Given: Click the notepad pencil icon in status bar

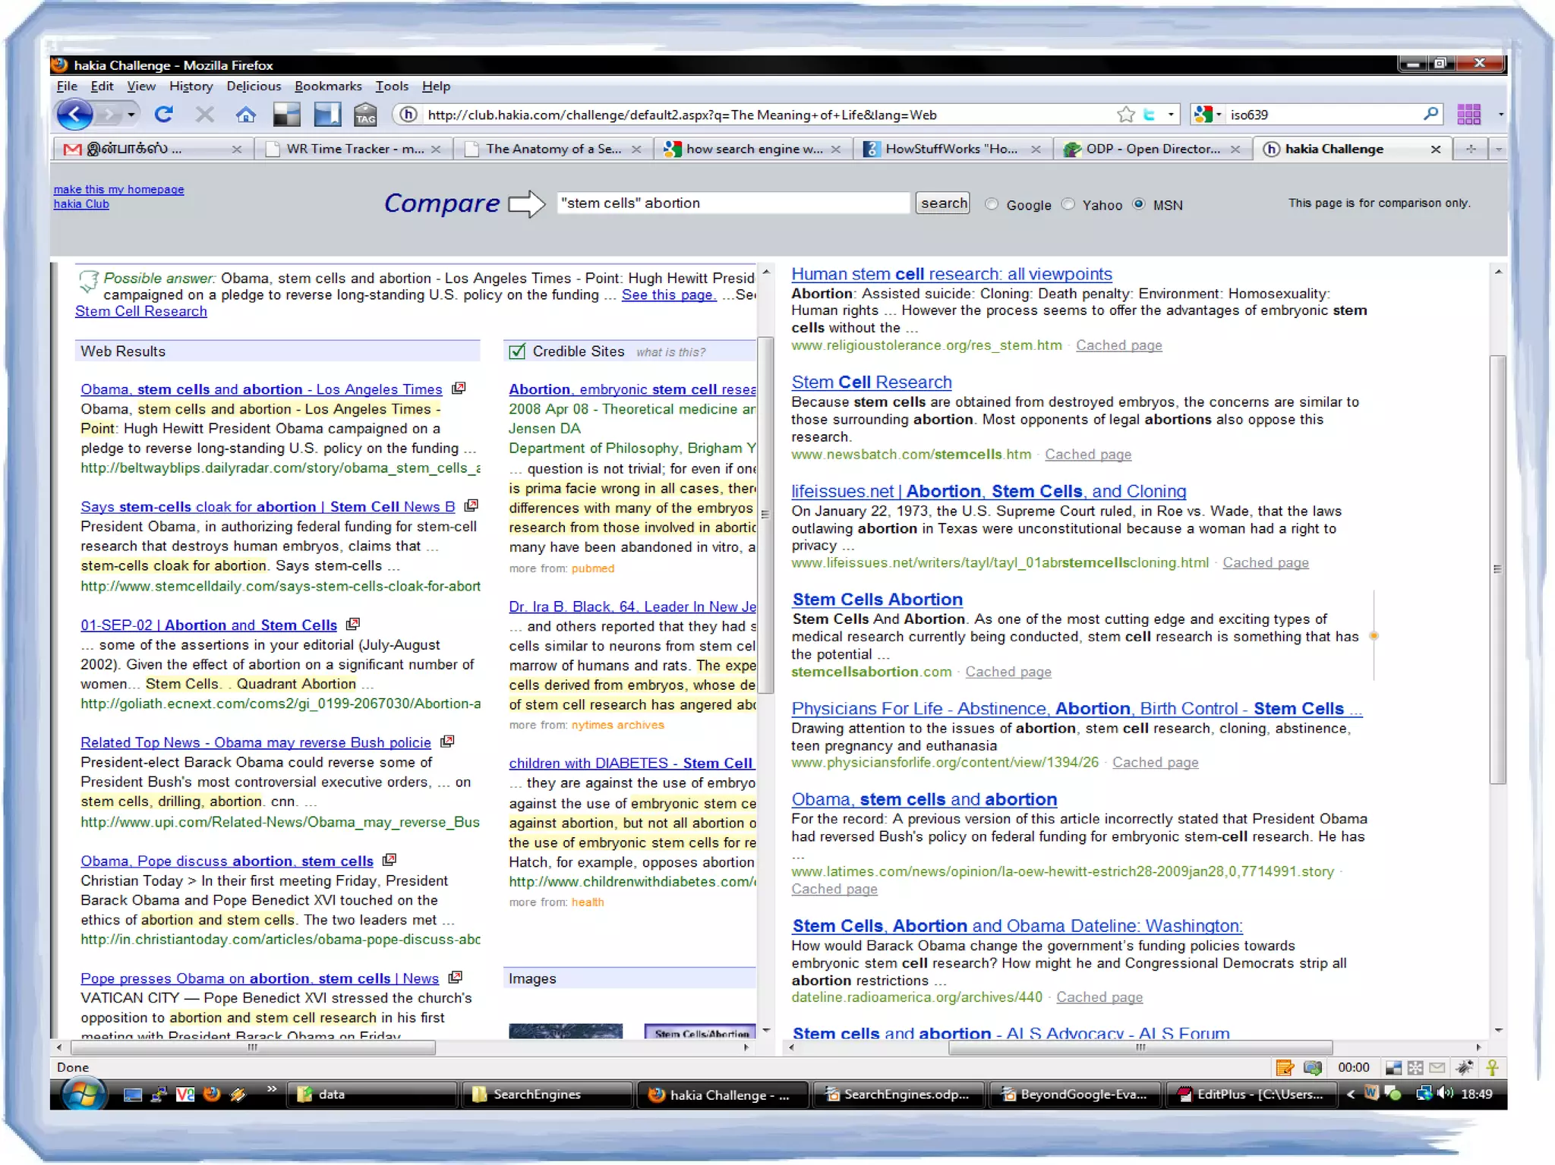Looking at the screenshot, I should point(1284,1068).
